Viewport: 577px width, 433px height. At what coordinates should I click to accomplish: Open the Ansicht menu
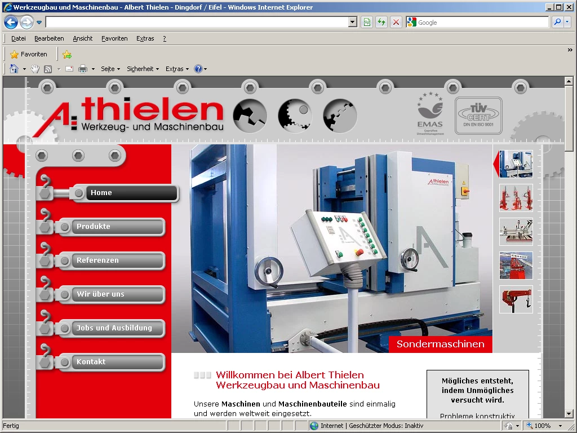[x=82, y=38]
